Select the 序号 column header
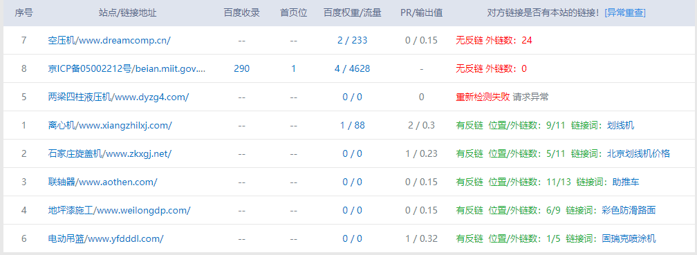The image size is (697, 255). click(24, 13)
